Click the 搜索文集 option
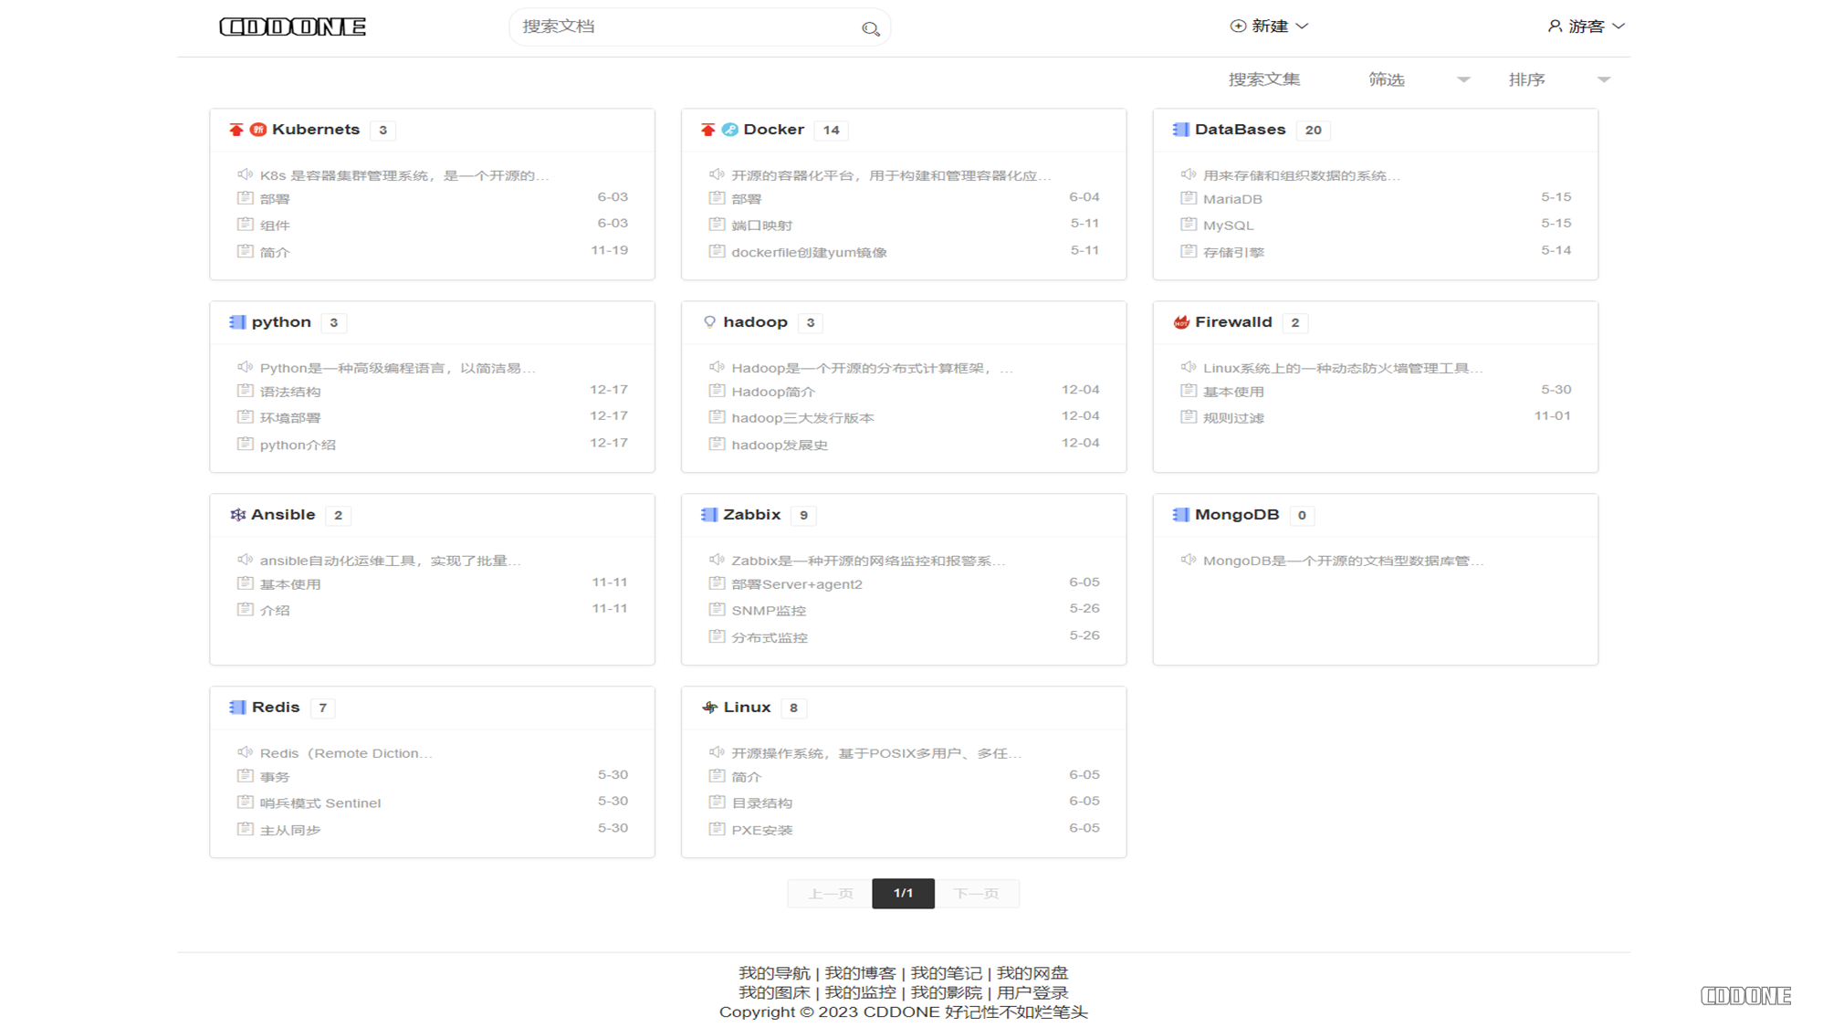Viewport: 1823px width, 1028px height. [x=1264, y=80]
